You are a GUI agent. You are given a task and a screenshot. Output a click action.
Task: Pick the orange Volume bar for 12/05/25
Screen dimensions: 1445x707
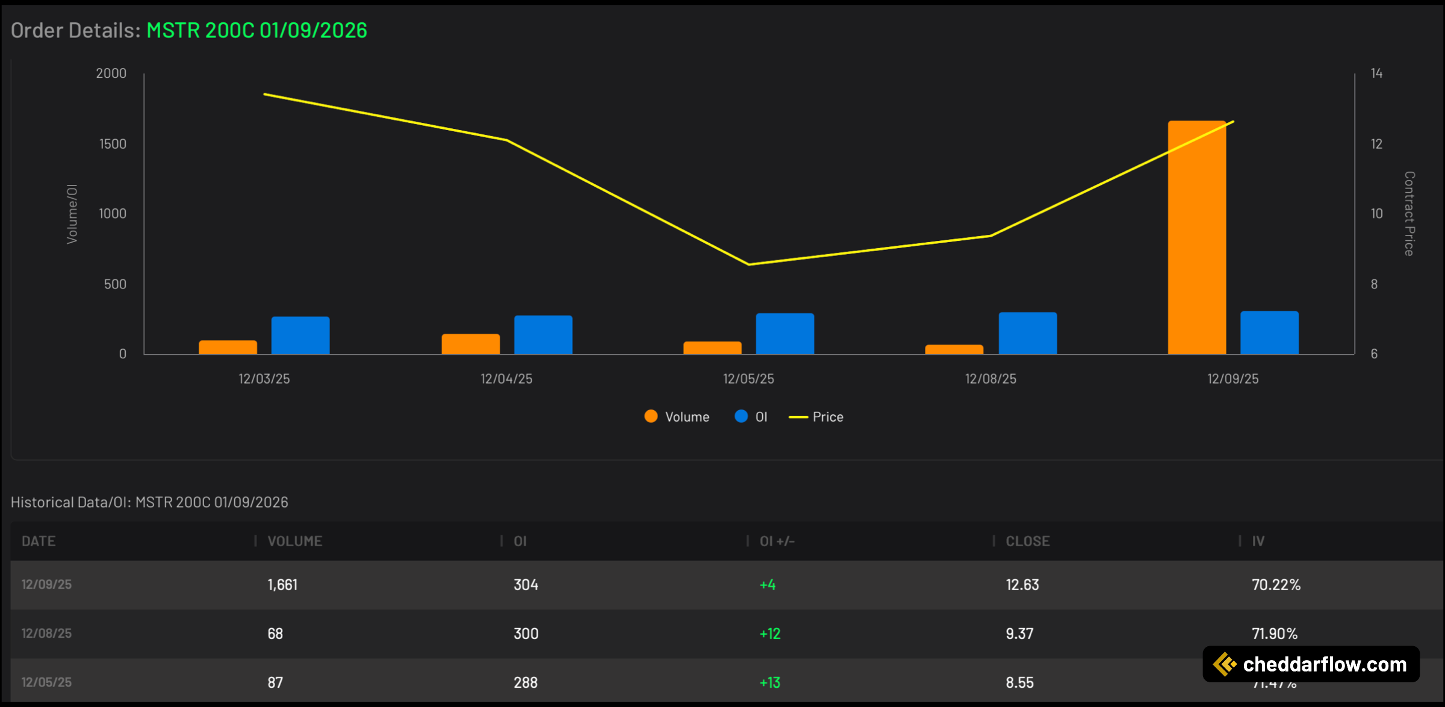pos(712,348)
